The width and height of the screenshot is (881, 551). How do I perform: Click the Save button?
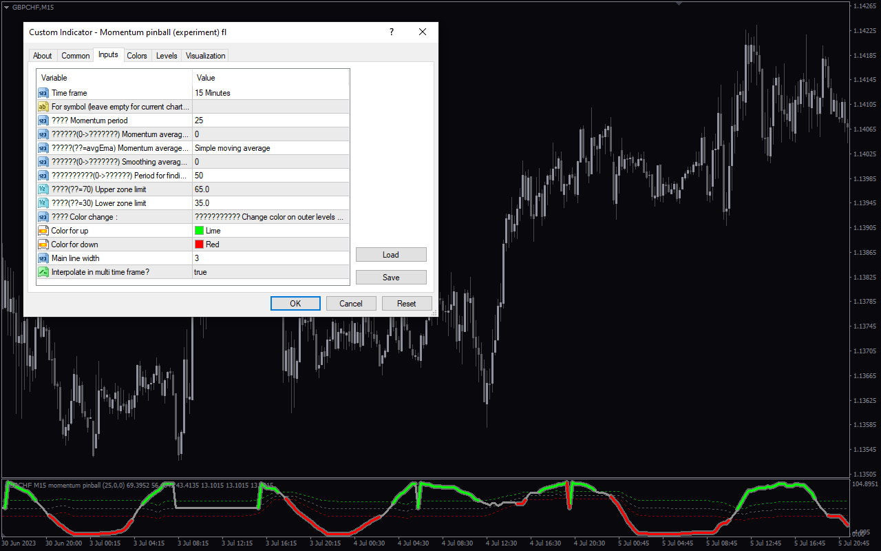click(x=391, y=278)
